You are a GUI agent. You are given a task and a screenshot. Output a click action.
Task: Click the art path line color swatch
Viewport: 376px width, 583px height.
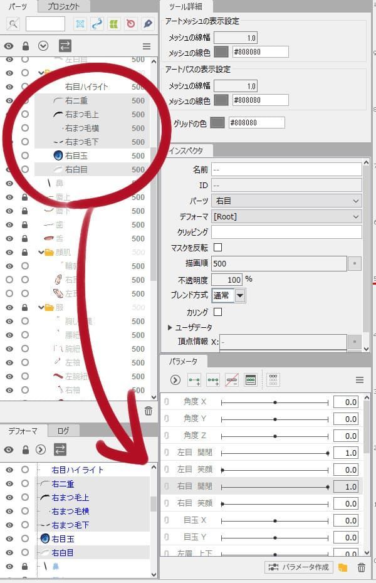click(221, 100)
